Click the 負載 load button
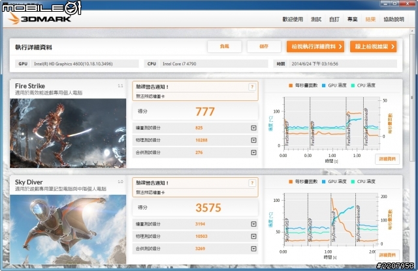The image size is (418, 271). coord(225,46)
